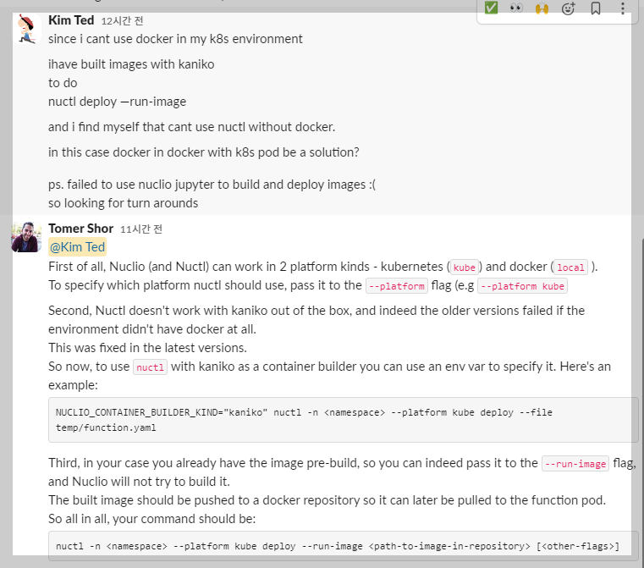This screenshot has height=568, width=644.
Task: Open more actions menu for message
Action: pos(623,8)
